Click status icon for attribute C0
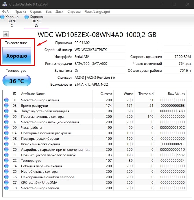194x200 pixels. coord(6,149)
